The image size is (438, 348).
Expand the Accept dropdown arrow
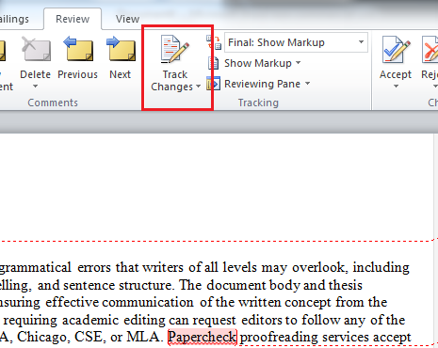point(396,87)
